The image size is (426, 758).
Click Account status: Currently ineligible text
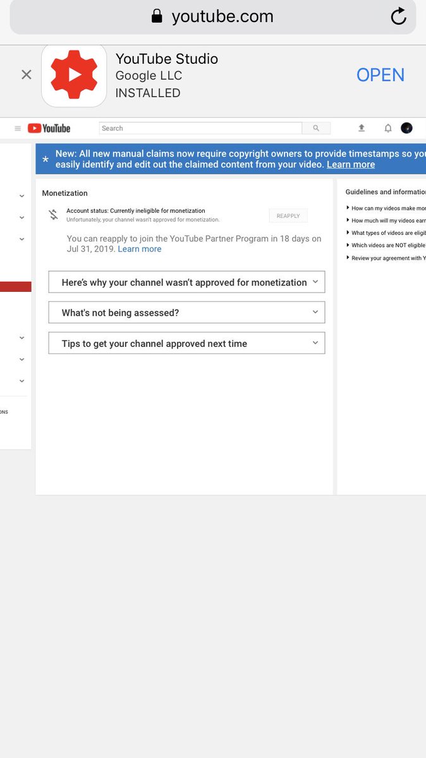coord(136,211)
